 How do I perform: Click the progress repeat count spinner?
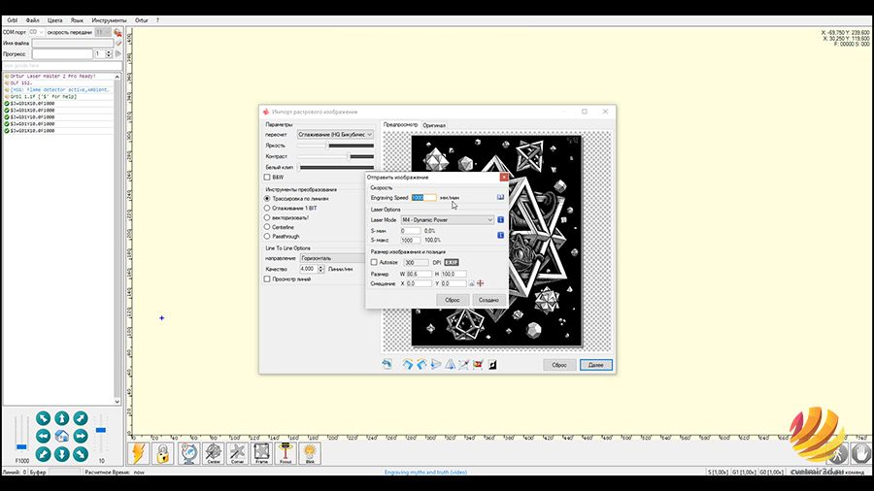(109, 54)
